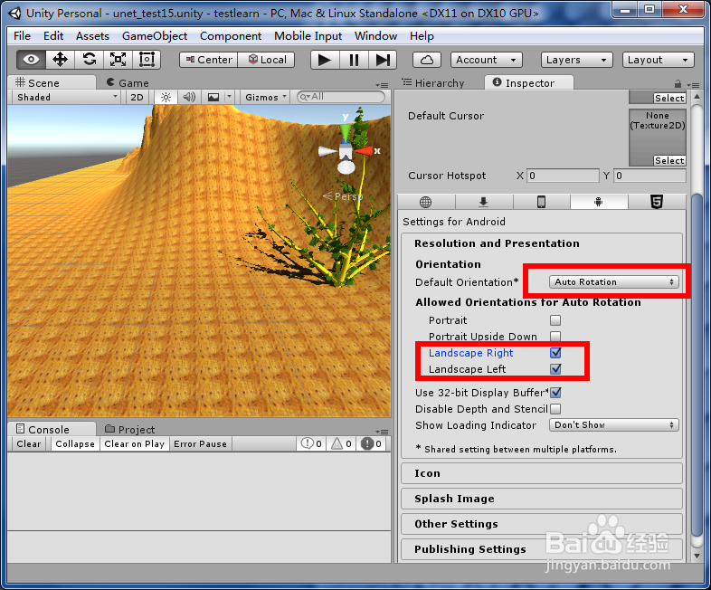711x590 pixels.
Task: Toggle Local handle rotation button
Action: 266,60
